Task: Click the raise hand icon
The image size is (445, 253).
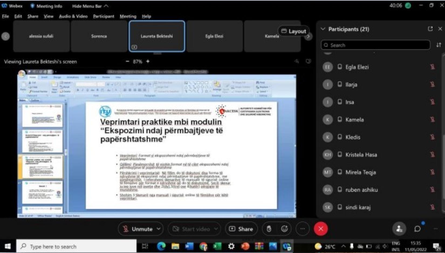Action: (x=269, y=229)
